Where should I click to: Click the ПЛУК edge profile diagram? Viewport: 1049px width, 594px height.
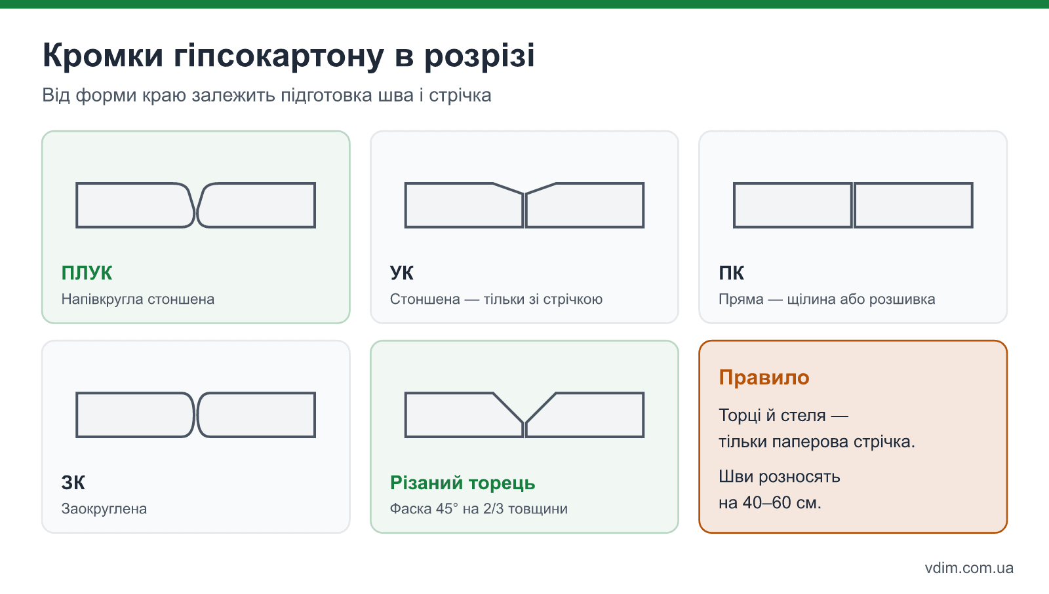pyautogui.click(x=196, y=205)
